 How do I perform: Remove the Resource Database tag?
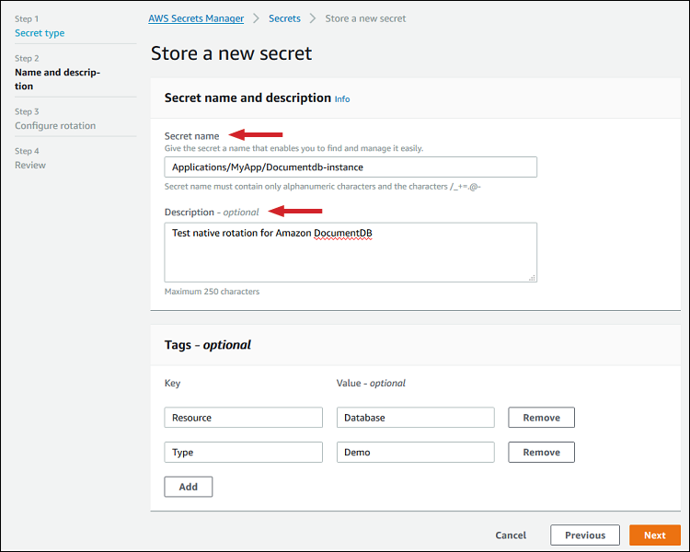tap(541, 418)
